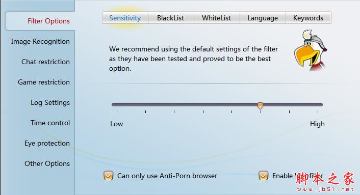The image size is (360, 195).
Task: Click the sensitivity slider handle
Action: tap(260, 105)
